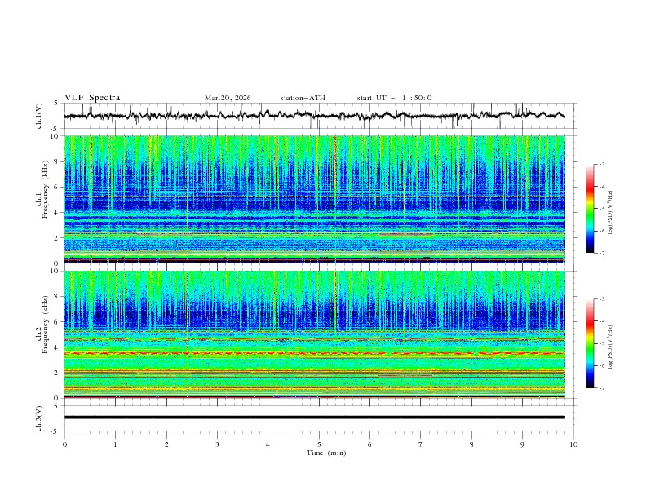The height and width of the screenshot is (499, 646).
Task: Click the ch.1 spectrogram color scale bar
Action: pyautogui.click(x=590, y=208)
